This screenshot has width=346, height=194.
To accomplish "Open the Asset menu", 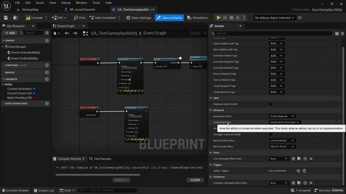I will 39,3.
